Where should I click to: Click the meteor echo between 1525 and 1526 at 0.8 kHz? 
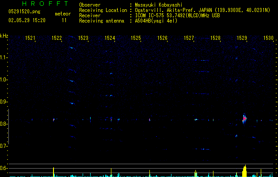150,119
